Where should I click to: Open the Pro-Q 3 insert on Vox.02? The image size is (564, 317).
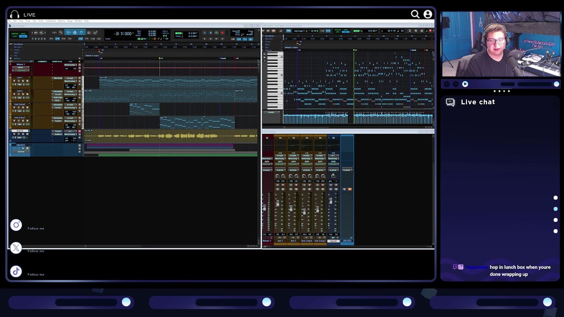click(57, 131)
